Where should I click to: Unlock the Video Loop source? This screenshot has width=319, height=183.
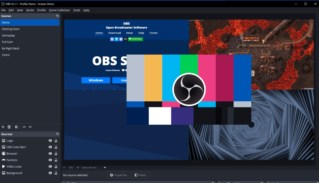[x=56, y=167]
